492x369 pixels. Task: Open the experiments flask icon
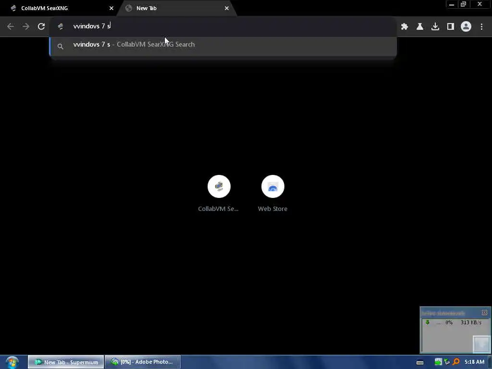[x=420, y=26]
